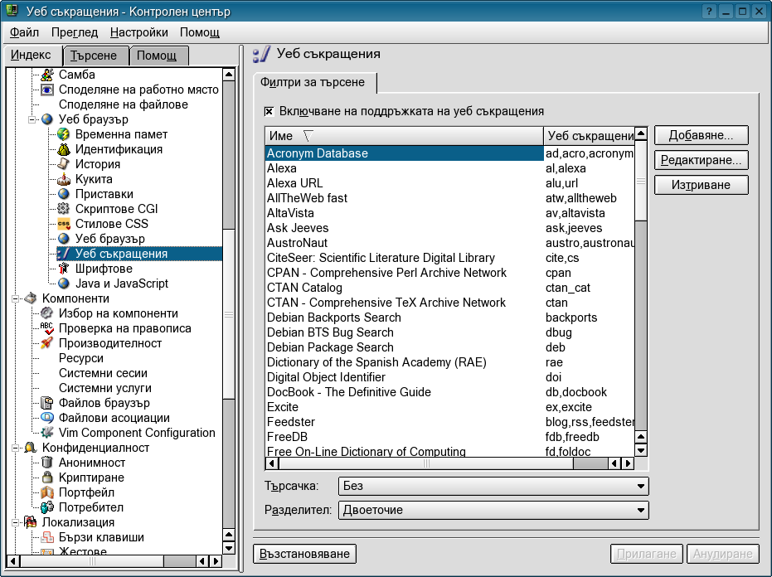Click the Изтриване button
The width and height of the screenshot is (772, 577).
click(x=701, y=185)
